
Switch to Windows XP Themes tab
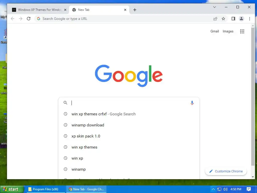[39, 10]
